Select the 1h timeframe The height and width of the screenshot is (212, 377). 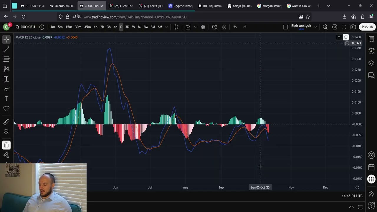pyautogui.click(x=95, y=27)
